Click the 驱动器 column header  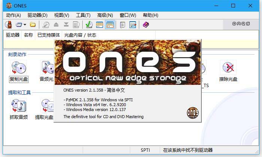point(12,35)
